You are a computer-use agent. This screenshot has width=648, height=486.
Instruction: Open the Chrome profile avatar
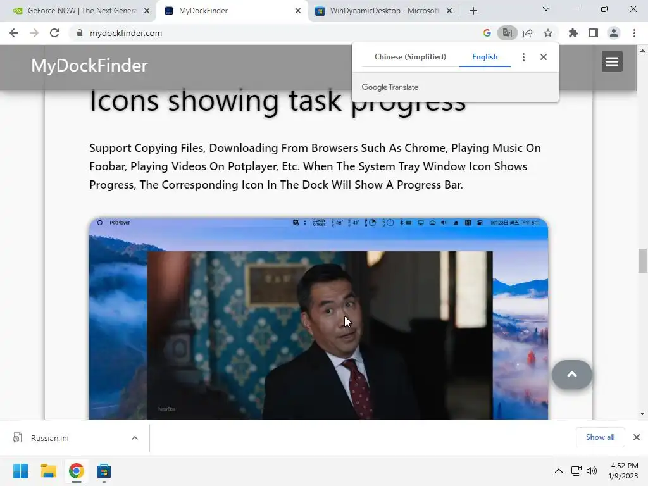click(x=614, y=33)
